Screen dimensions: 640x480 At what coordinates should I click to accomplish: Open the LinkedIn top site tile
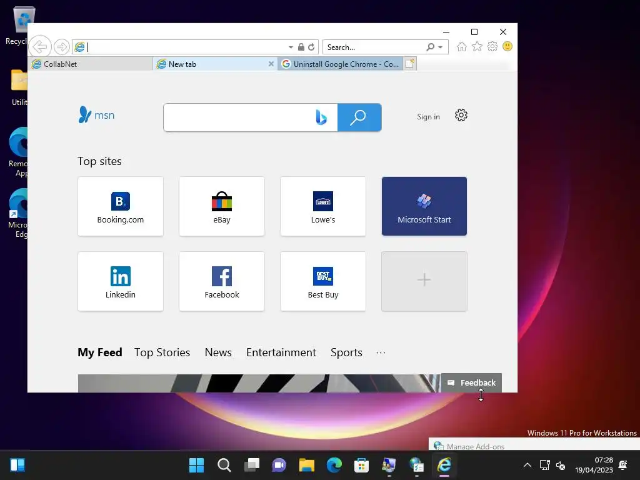pos(121,281)
